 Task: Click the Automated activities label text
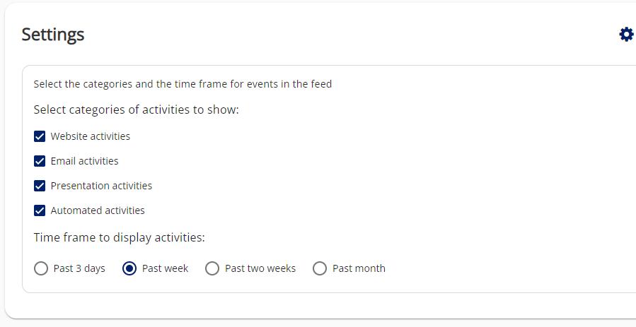click(98, 210)
